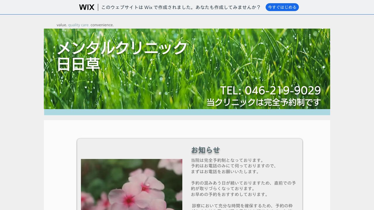Click the Wix promotional banner text
This screenshot has width=374, height=210.
click(x=181, y=7)
